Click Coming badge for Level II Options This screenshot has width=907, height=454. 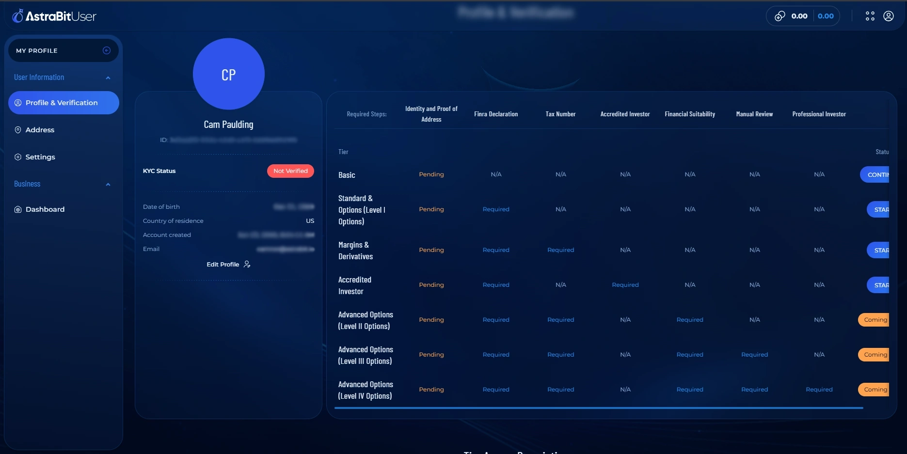pyautogui.click(x=874, y=320)
